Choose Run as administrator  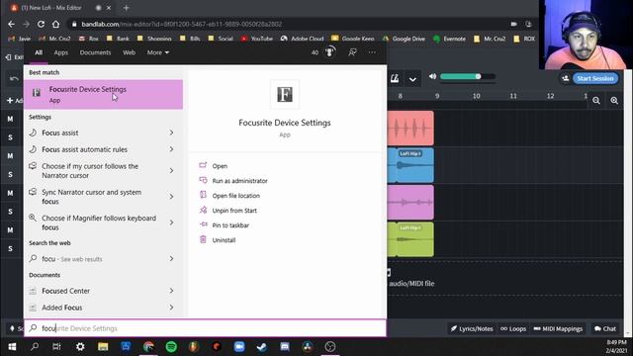239,181
